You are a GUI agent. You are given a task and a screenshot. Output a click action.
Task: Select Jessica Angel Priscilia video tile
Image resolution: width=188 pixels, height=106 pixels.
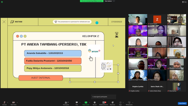138,75
